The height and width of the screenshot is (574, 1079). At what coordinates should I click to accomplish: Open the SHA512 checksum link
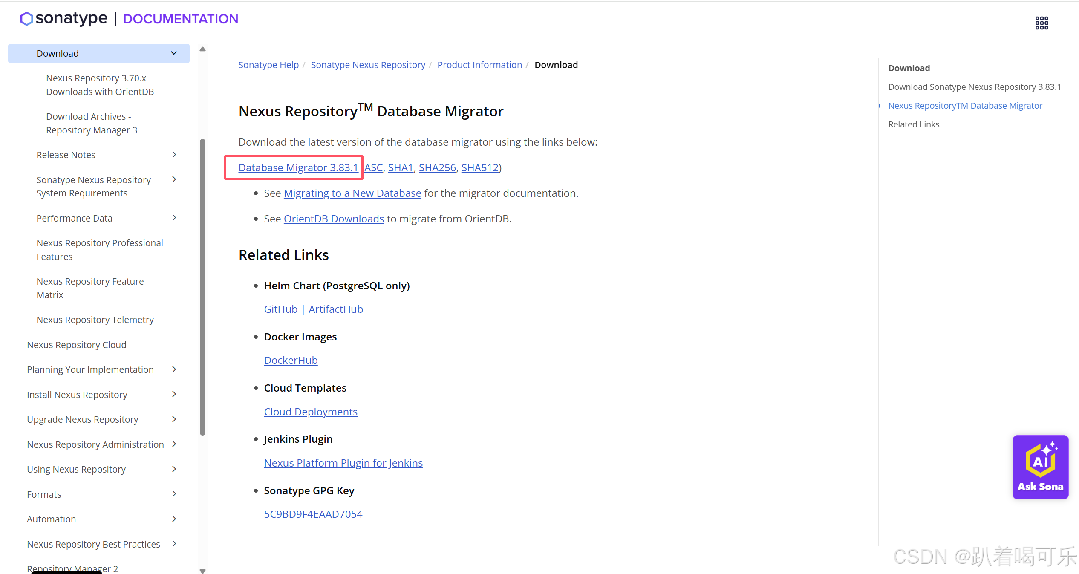pyautogui.click(x=480, y=167)
